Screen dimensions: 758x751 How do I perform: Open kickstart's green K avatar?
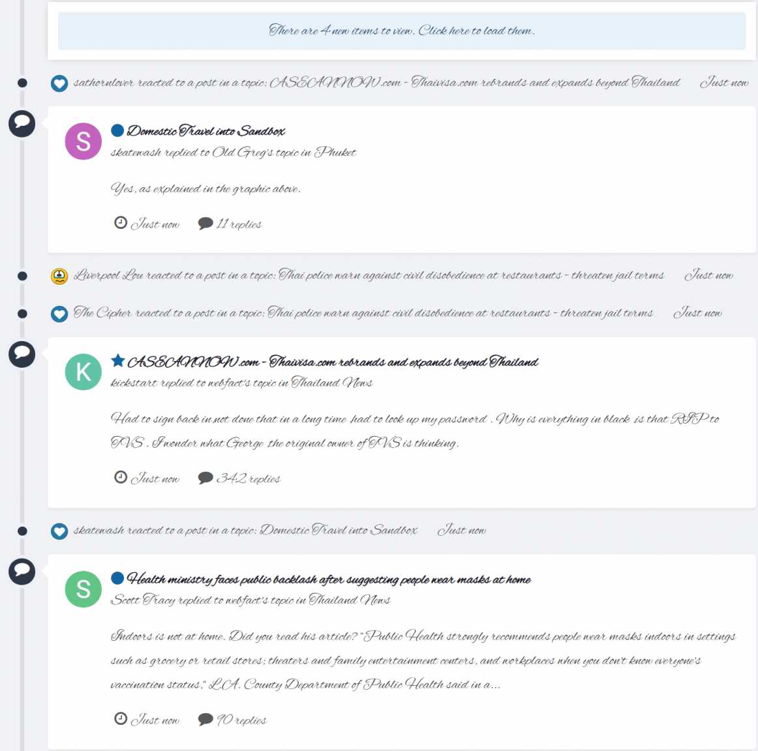point(83,372)
